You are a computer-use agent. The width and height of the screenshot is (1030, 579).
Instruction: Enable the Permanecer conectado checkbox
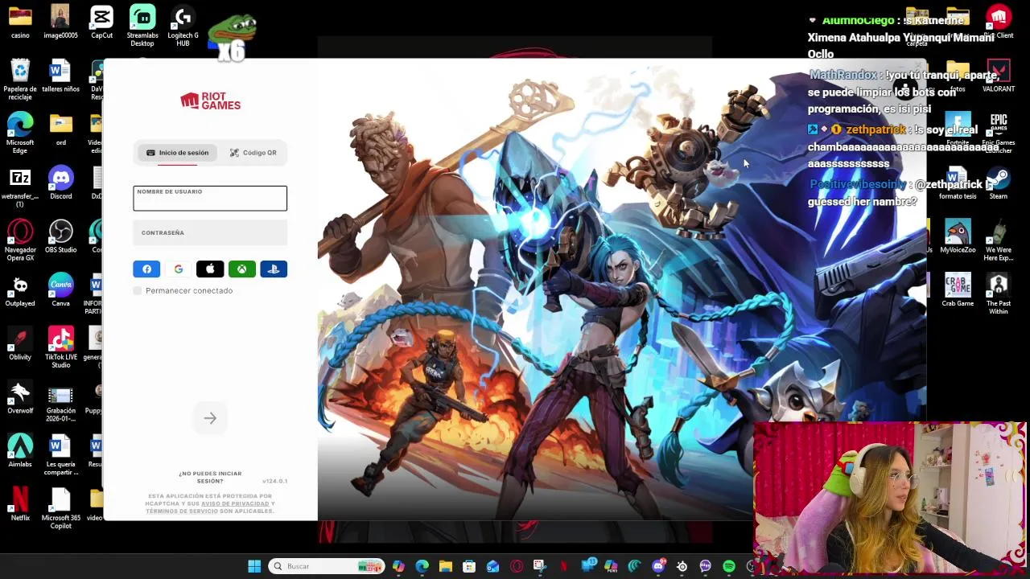point(138,291)
